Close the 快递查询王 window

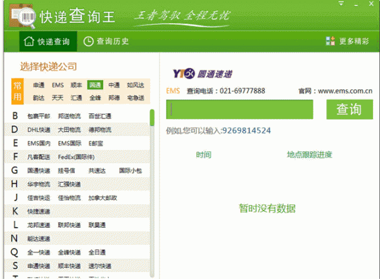coord(371,4)
